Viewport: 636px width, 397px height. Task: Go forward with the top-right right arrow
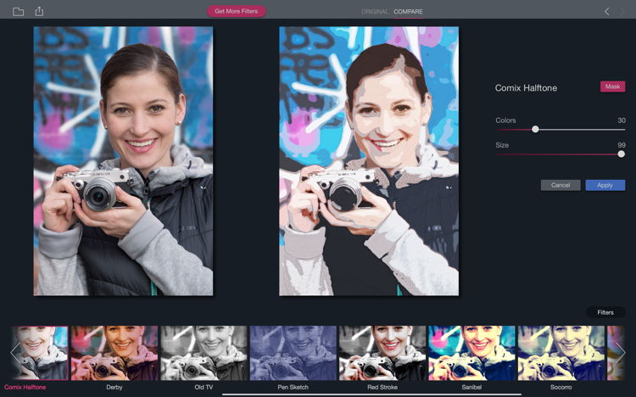point(623,12)
